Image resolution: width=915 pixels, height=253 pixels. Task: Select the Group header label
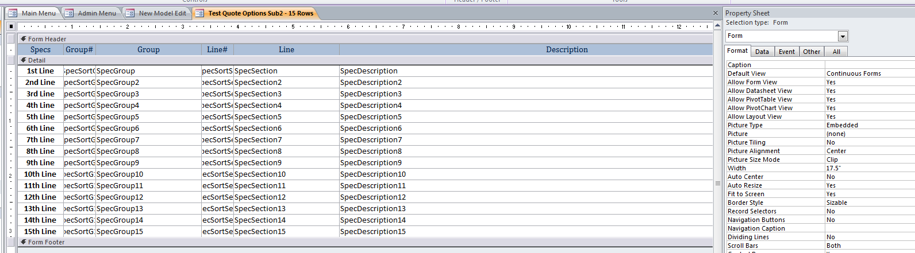coord(148,50)
